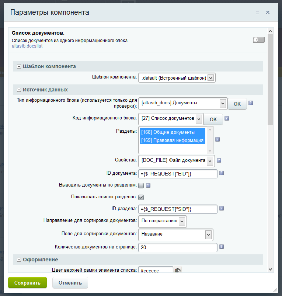282x296 pixels.
Task: Collapse the 'Источник данных' section
Action: (19, 90)
